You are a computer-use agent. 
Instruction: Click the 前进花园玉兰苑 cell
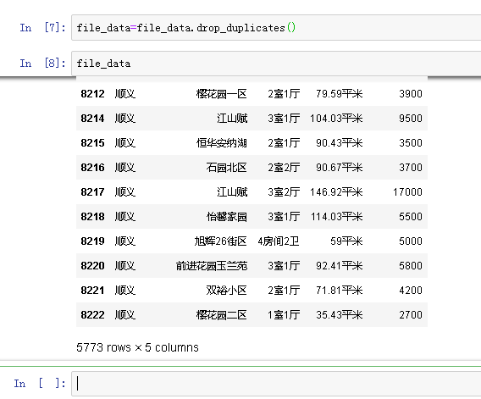tap(212, 265)
